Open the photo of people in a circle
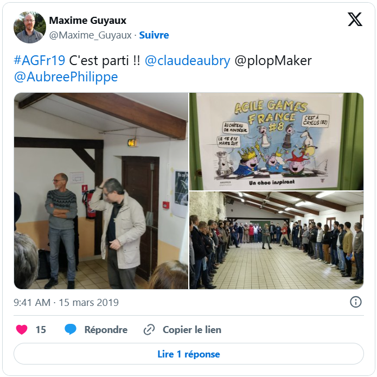The image size is (377, 377). tap(277, 240)
